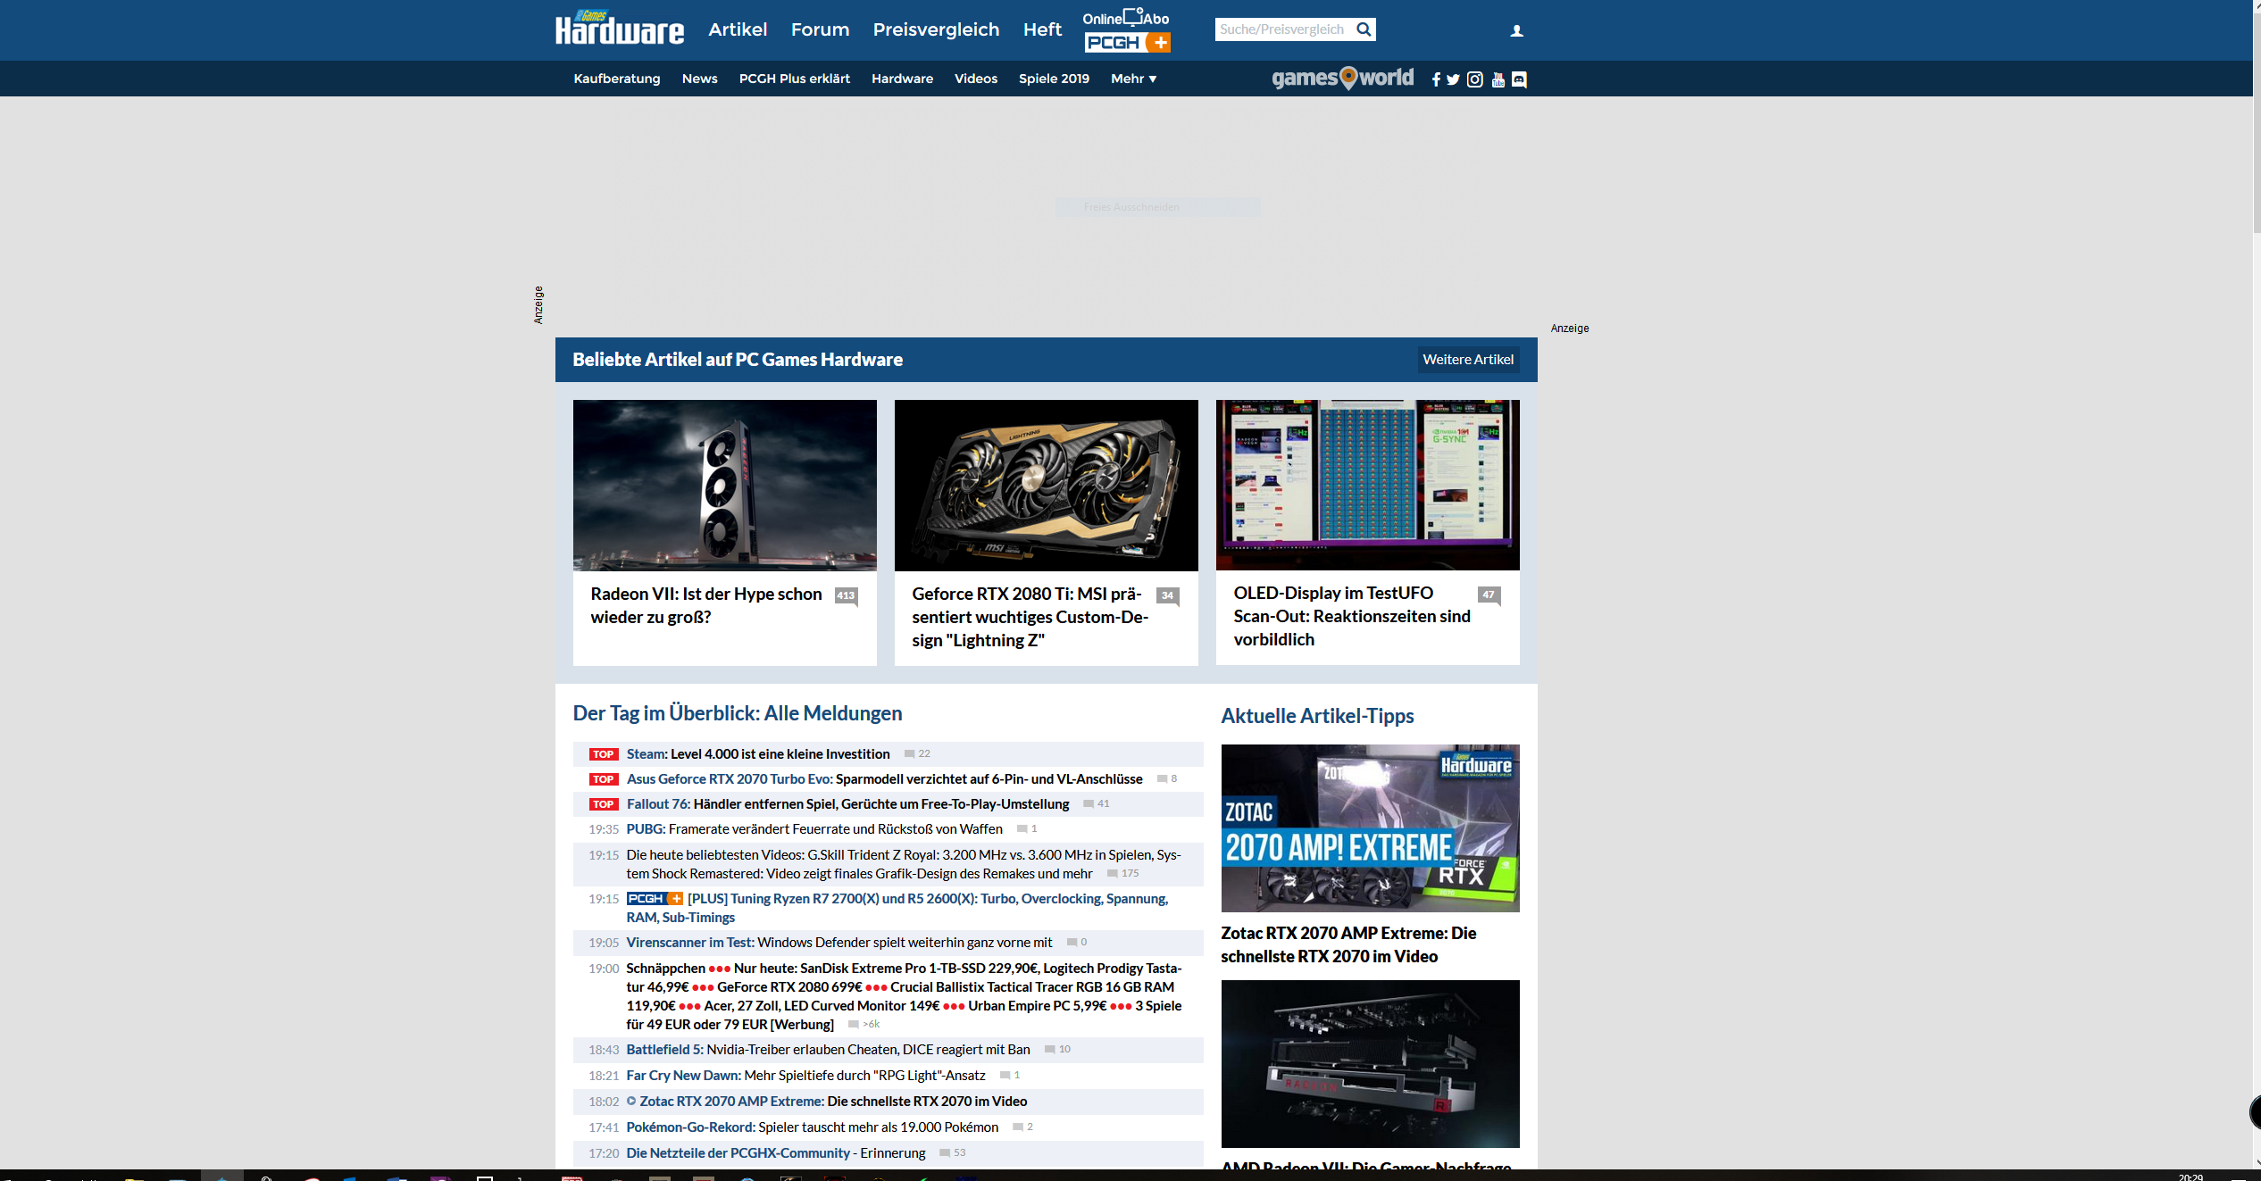The height and width of the screenshot is (1181, 2261).
Task: Open the Twitter social icon
Action: click(x=1454, y=79)
